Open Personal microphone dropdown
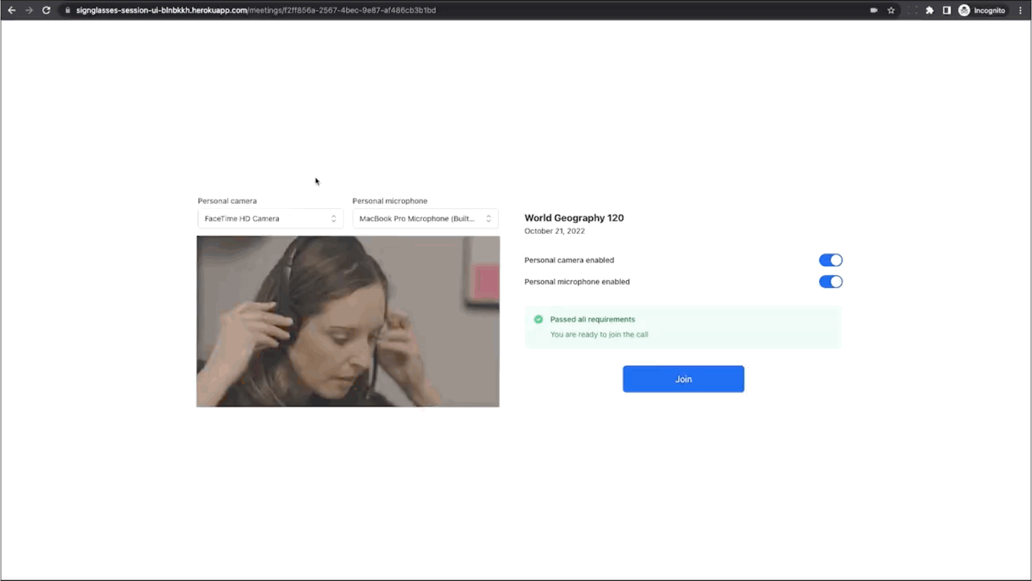 (x=425, y=218)
